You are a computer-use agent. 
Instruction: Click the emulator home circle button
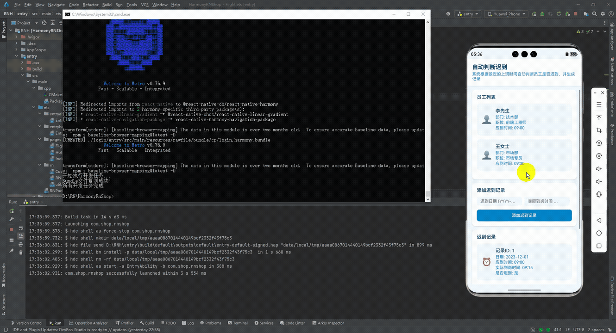(x=599, y=233)
